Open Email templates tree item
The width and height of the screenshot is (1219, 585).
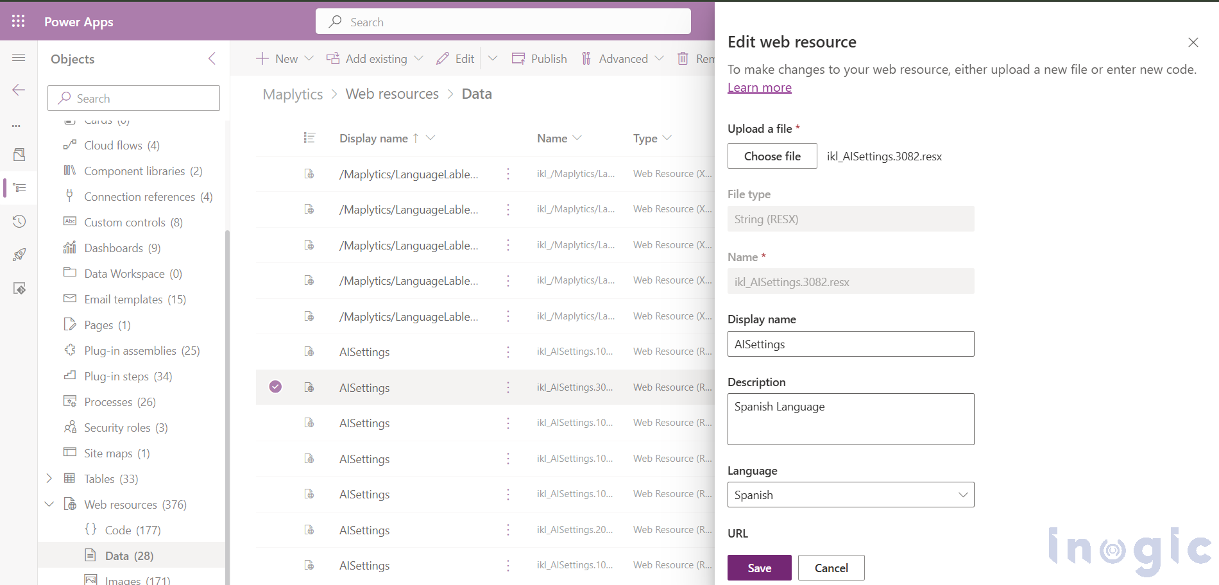(x=135, y=300)
